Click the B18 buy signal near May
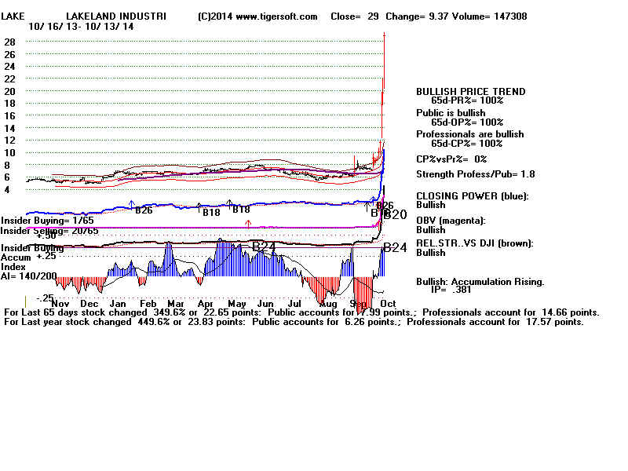 coord(241,210)
